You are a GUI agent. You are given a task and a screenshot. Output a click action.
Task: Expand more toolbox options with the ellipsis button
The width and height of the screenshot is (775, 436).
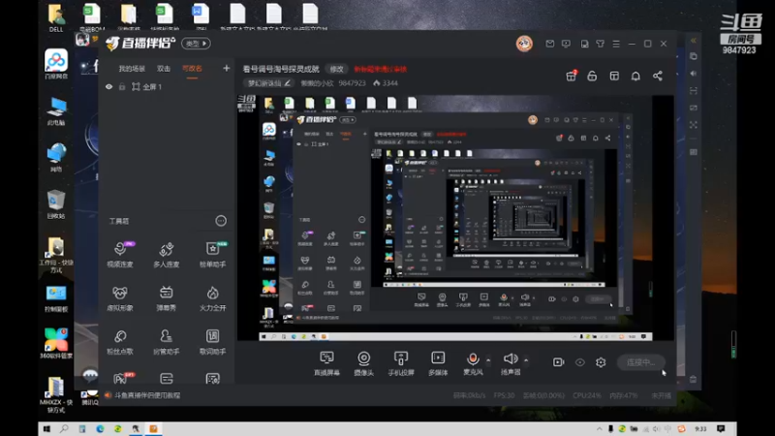click(x=221, y=221)
